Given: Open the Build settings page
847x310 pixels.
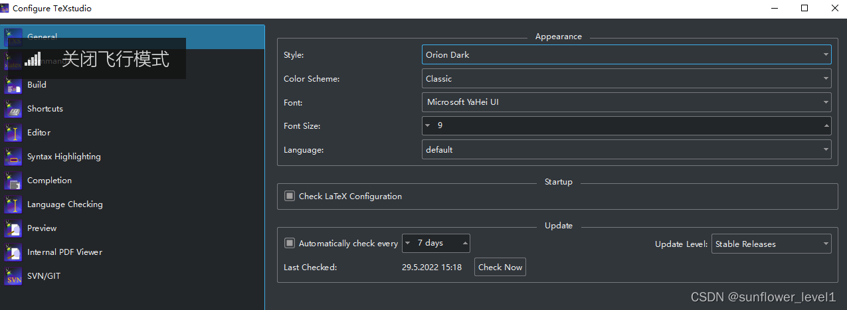Looking at the screenshot, I should (x=132, y=84).
